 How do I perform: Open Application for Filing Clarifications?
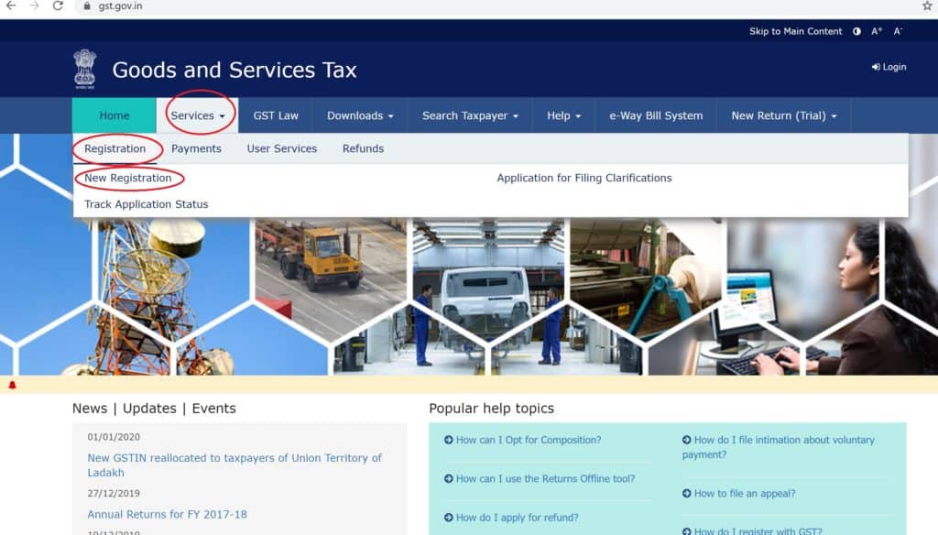point(584,178)
